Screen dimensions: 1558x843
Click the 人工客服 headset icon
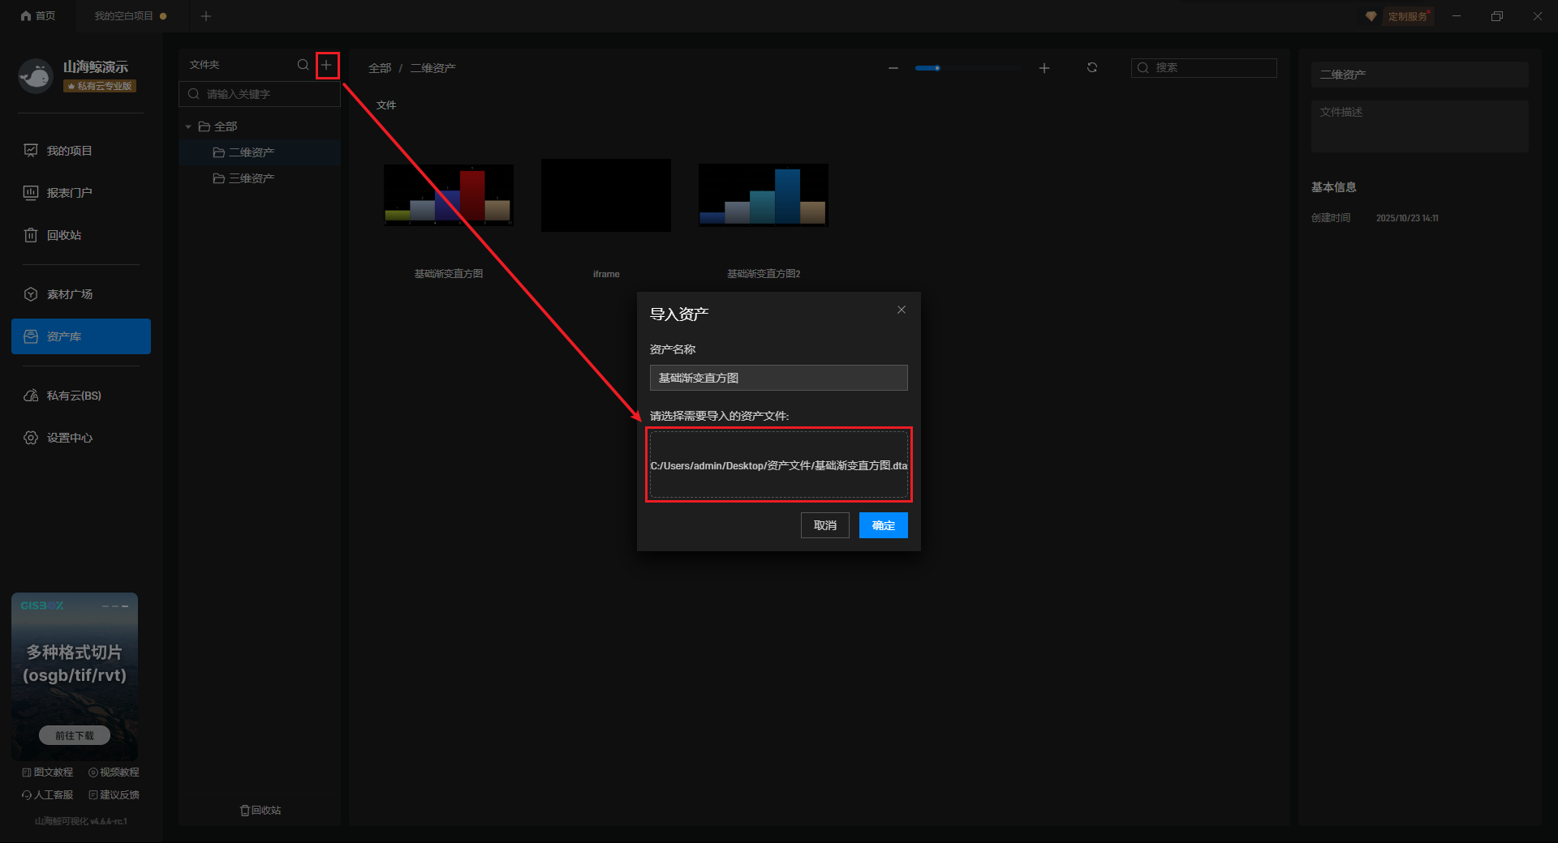[x=27, y=795]
